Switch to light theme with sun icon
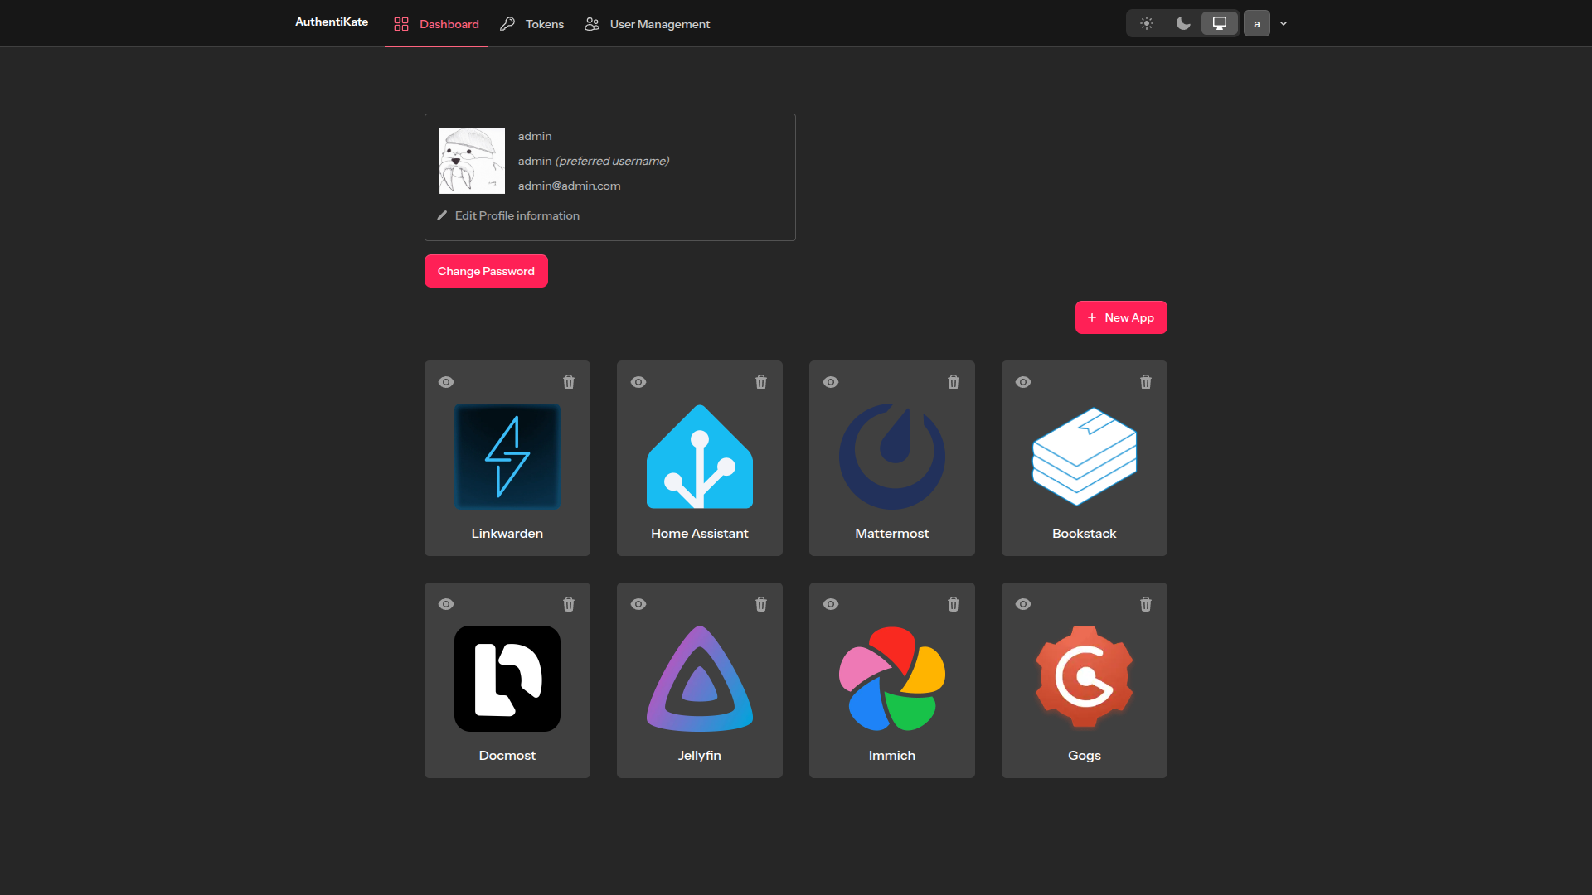 point(1147,23)
